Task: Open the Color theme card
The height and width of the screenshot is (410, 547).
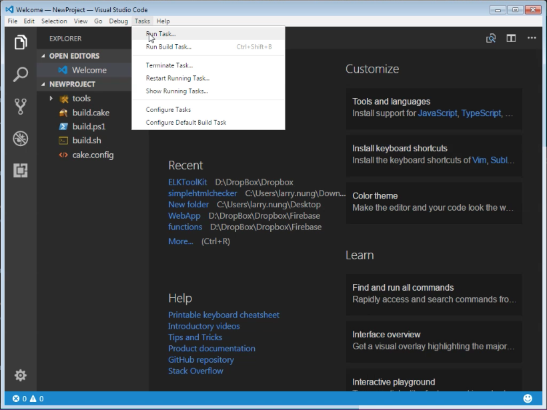Action: [x=434, y=203]
